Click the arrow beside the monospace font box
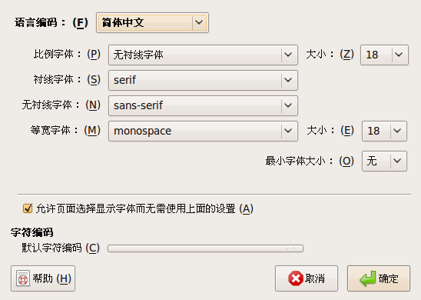The height and width of the screenshot is (300, 421). click(x=288, y=131)
